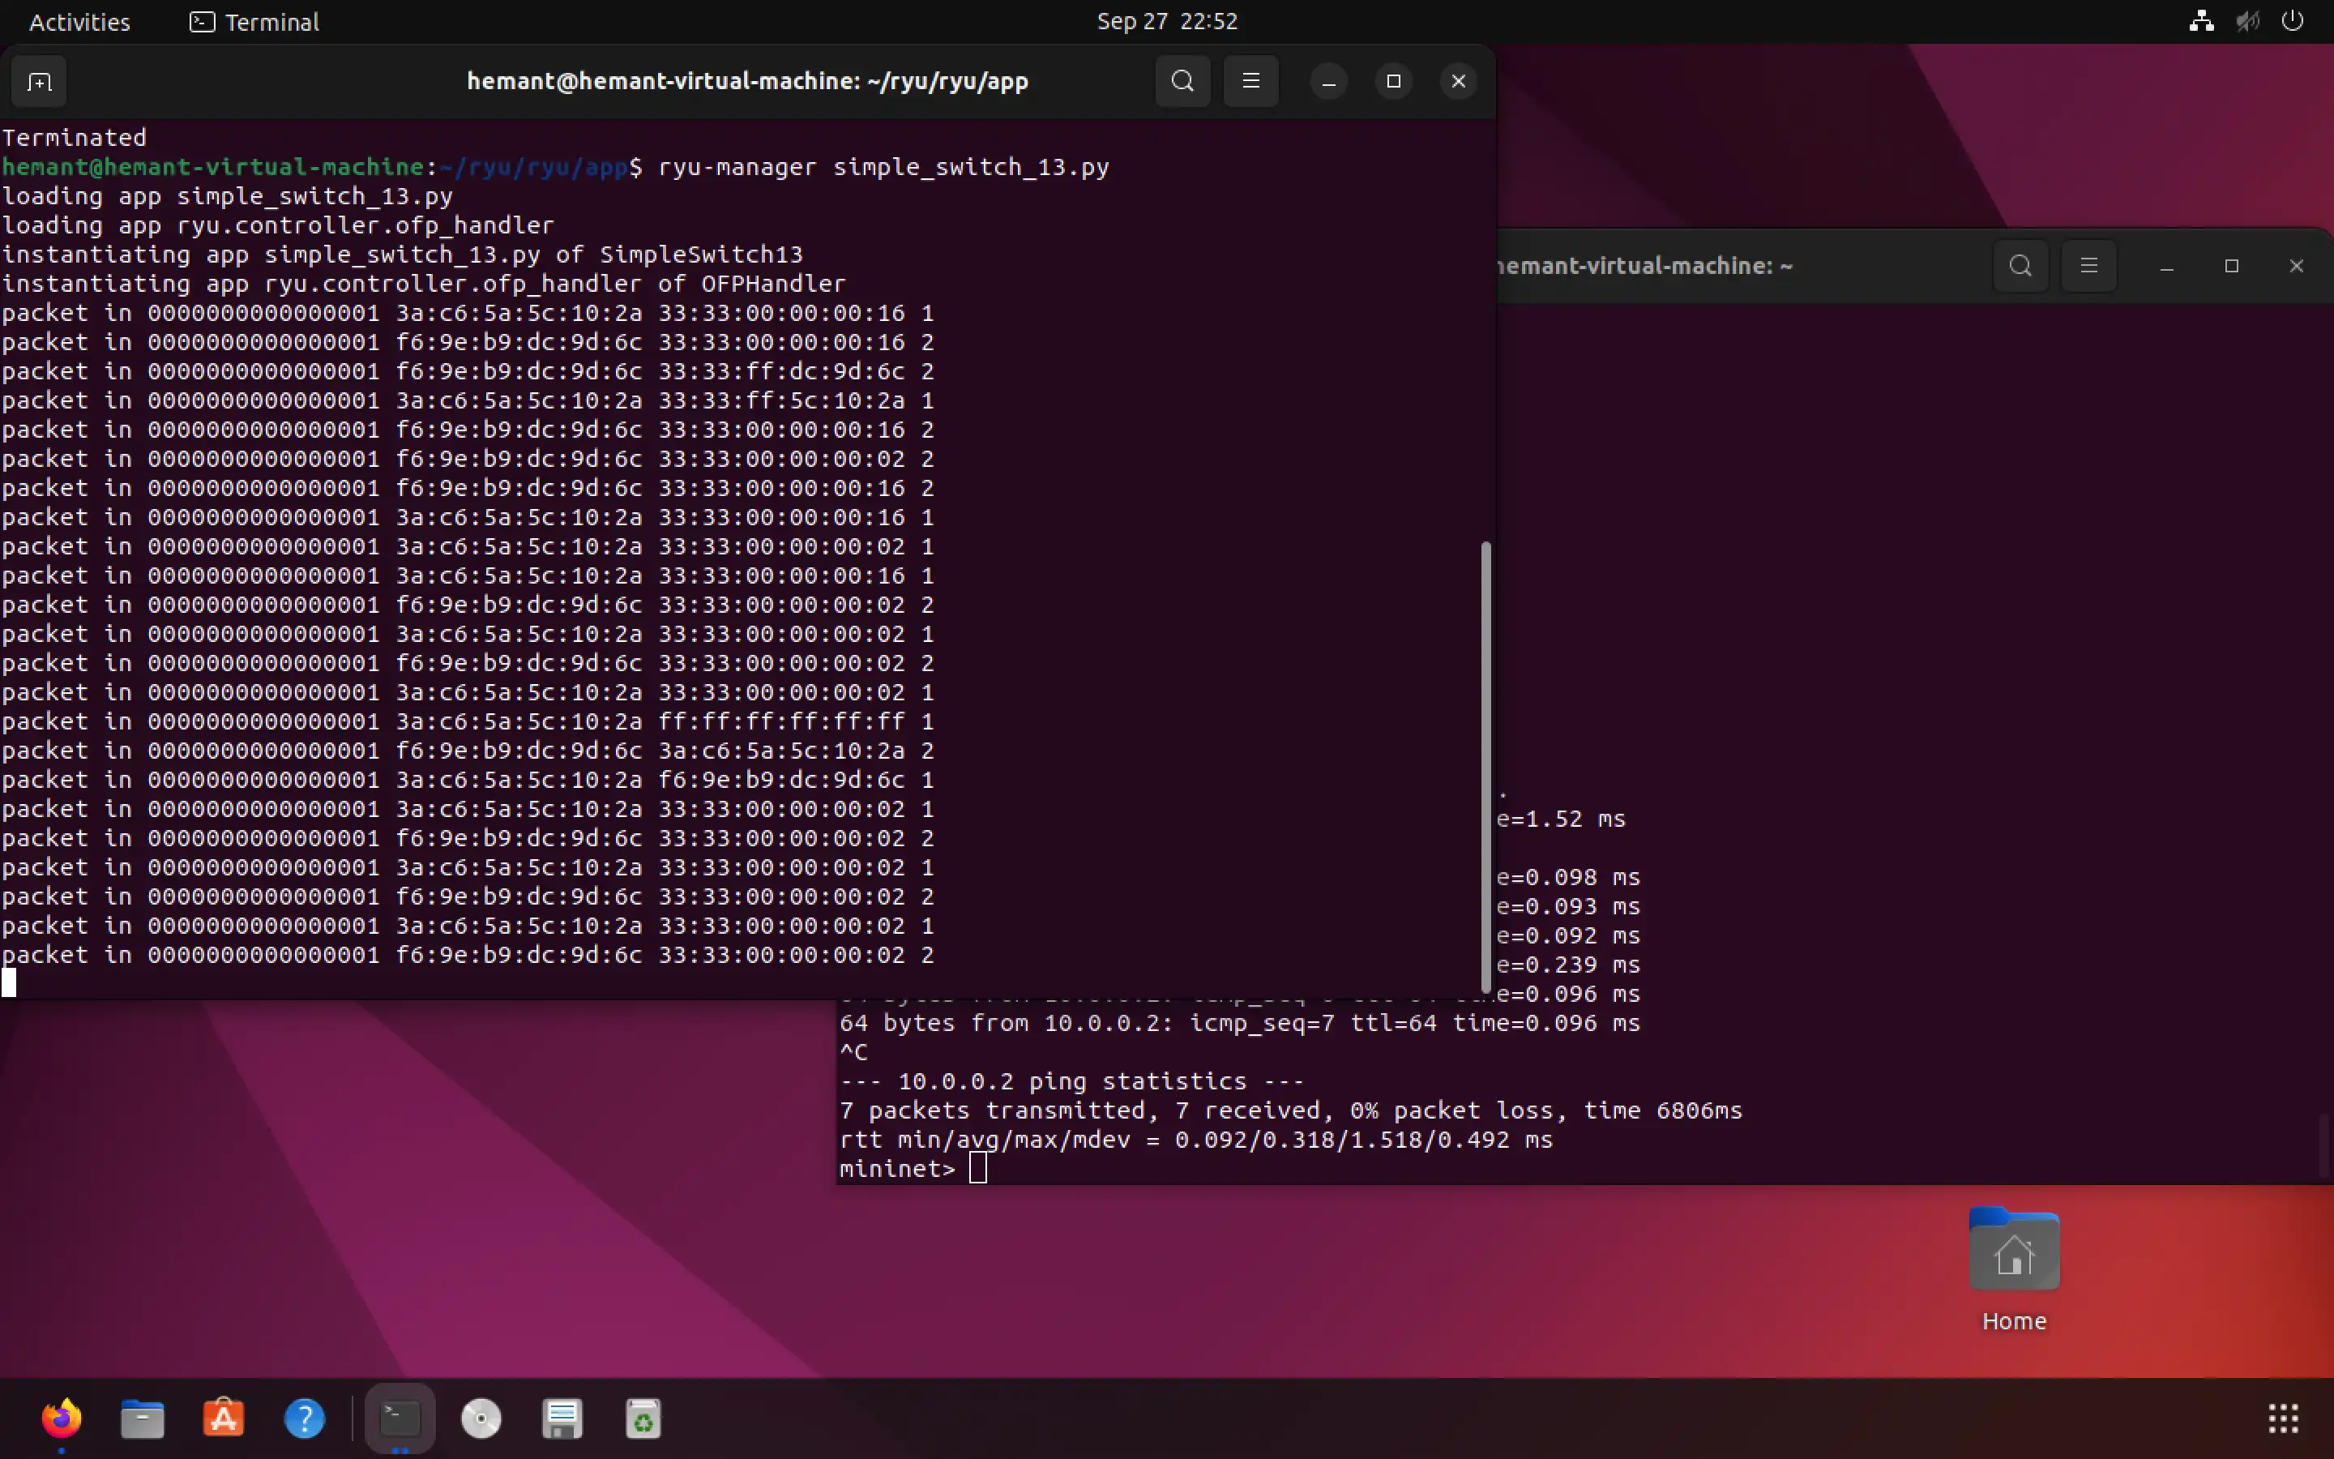The height and width of the screenshot is (1459, 2334).
Task: Open the Show Applications grid button
Action: coord(2283,1418)
